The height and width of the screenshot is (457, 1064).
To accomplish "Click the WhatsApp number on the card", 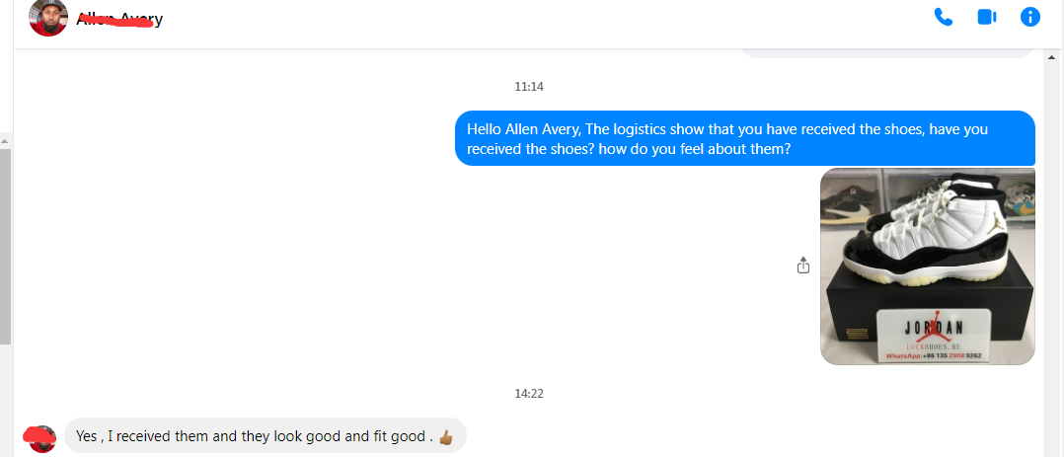I will pyautogui.click(x=934, y=355).
